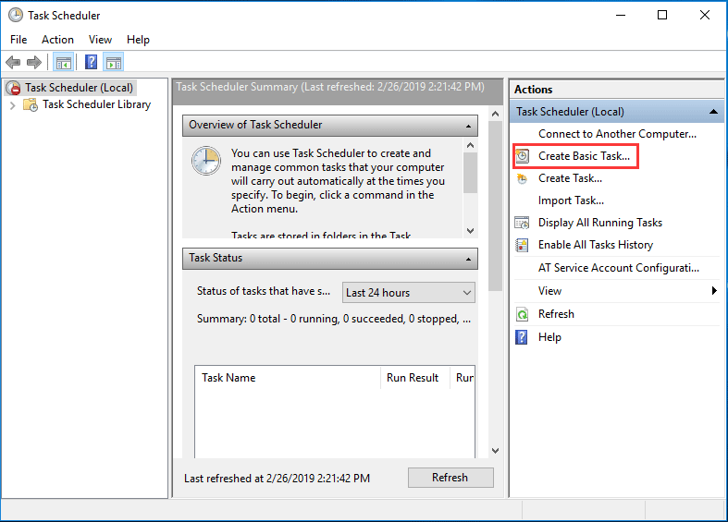This screenshot has height=522, width=728.
Task: Toggle the Show/Hide Action Pane toolbar icon
Action: point(114,62)
